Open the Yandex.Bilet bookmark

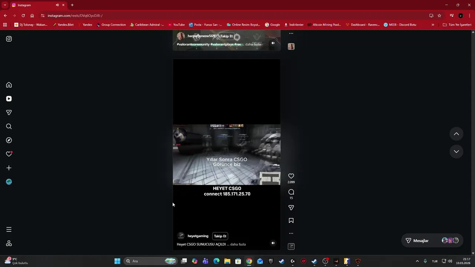[x=63, y=25]
